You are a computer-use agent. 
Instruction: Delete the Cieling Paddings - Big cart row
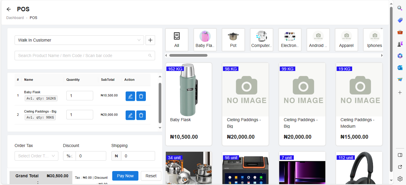(141, 115)
